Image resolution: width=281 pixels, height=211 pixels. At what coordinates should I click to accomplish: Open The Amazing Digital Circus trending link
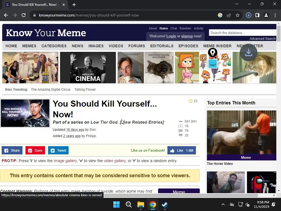(51, 90)
